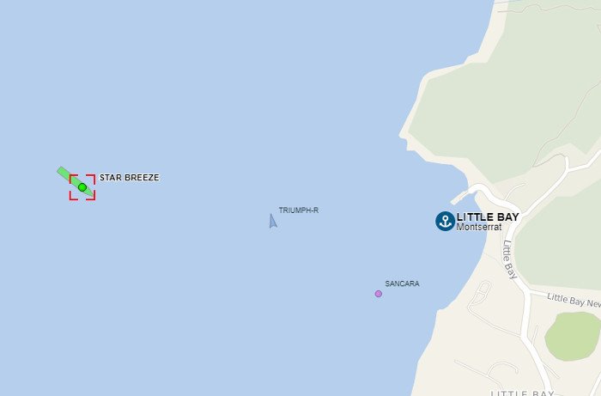Click the small light-green park patch
601x396 pixels.
pyautogui.click(x=573, y=336)
